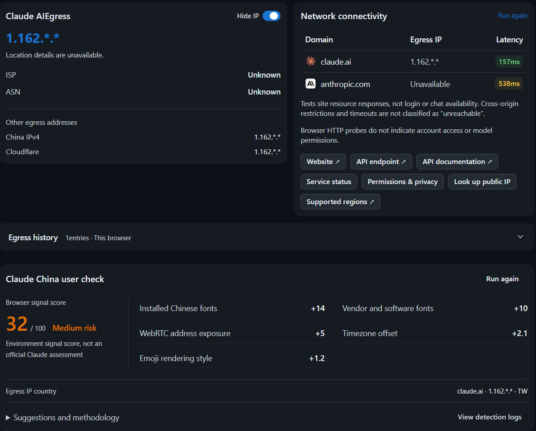Toggle the Hide IP switch
This screenshot has width=536, height=431.
point(271,16)
